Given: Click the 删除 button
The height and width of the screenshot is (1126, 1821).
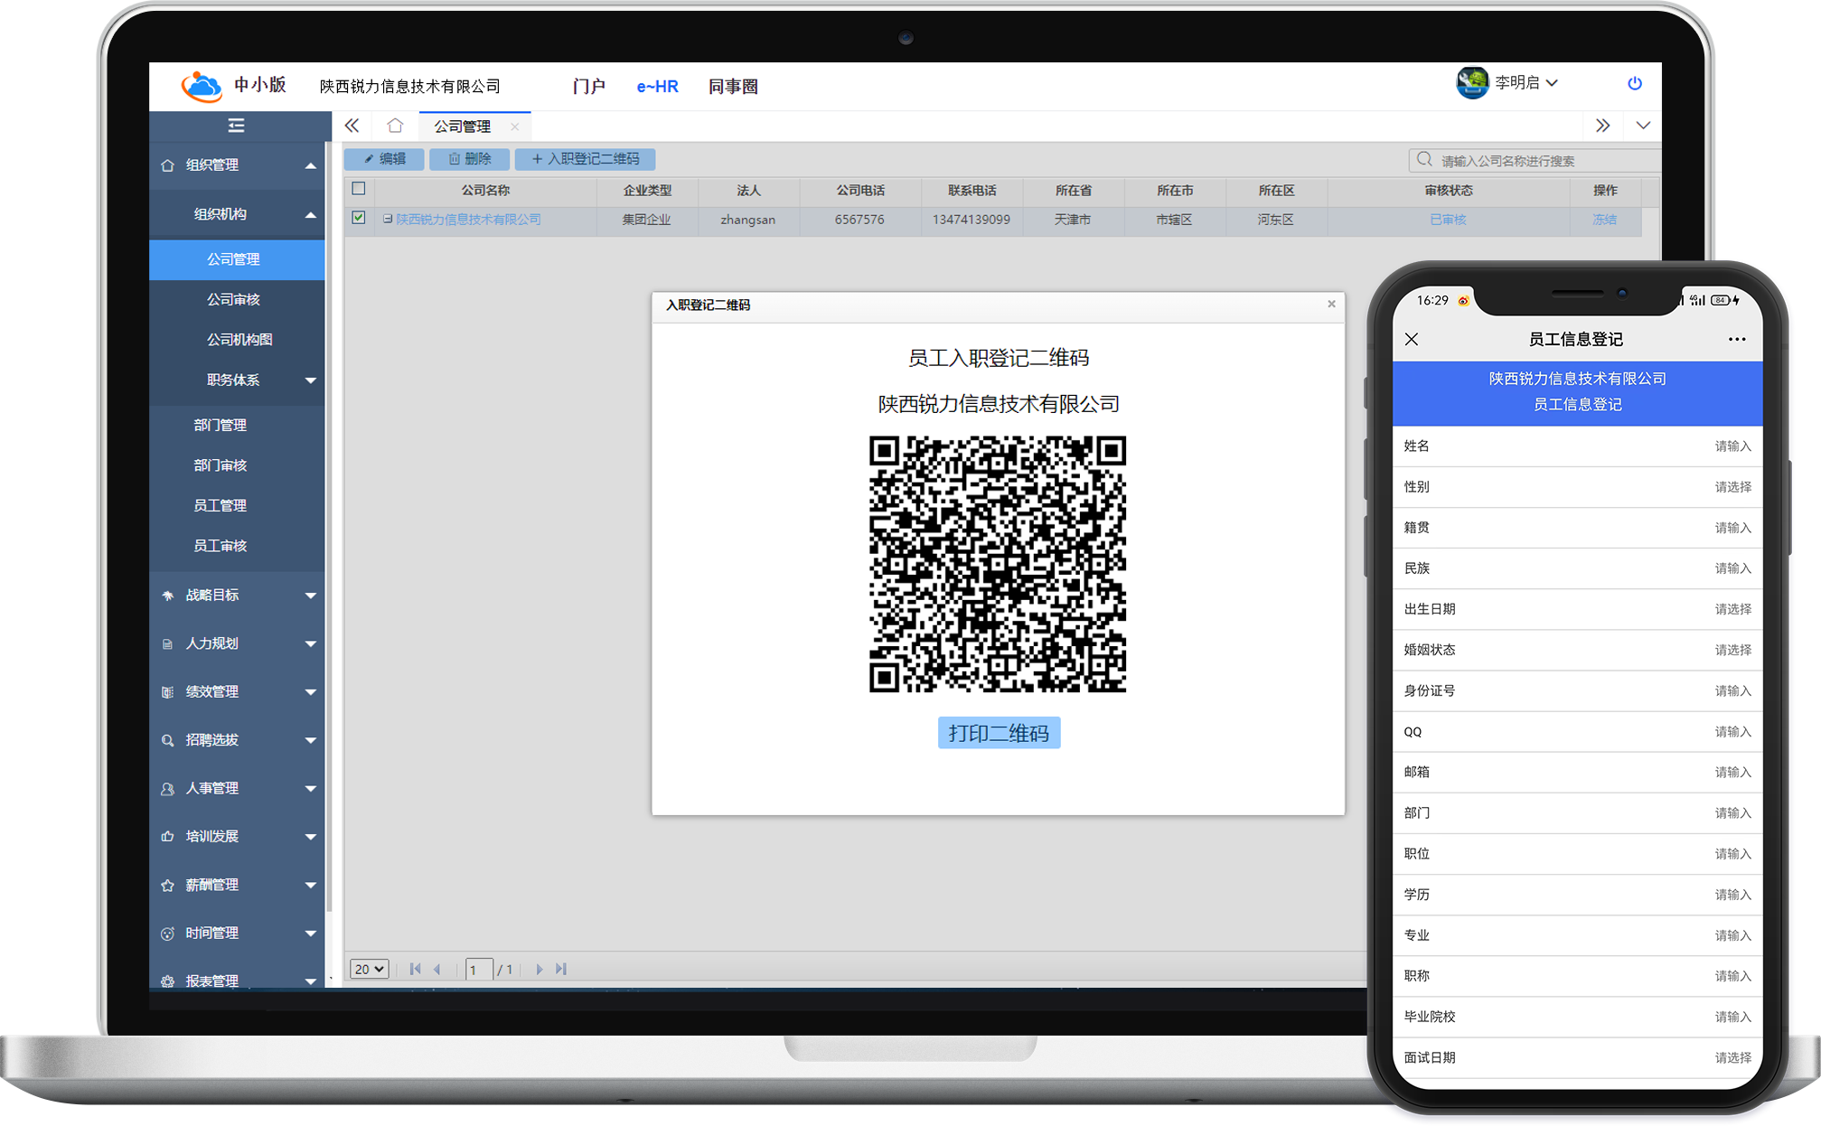Looking at the screenshot, I should (x=470, y=159).
